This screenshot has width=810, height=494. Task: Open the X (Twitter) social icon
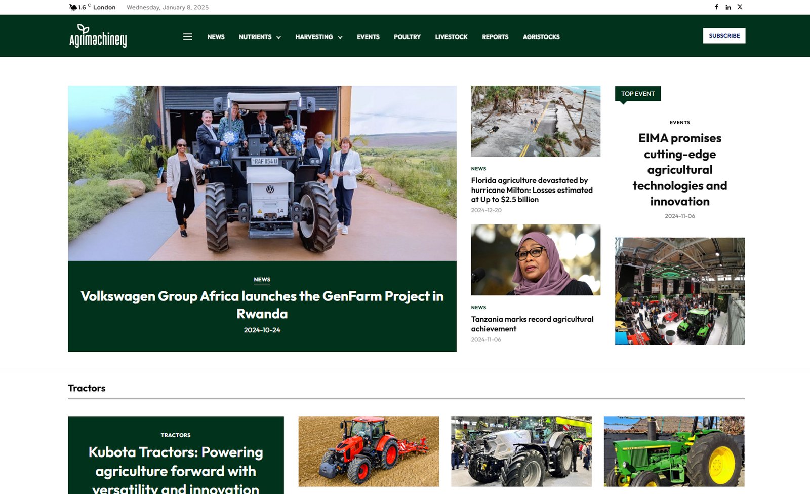click(740, 7)
